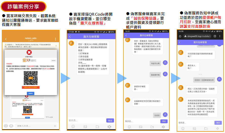Tap the browser home icon in the 16:08 phone
This screenshot has width=225, height=133.
pos(180,36)
